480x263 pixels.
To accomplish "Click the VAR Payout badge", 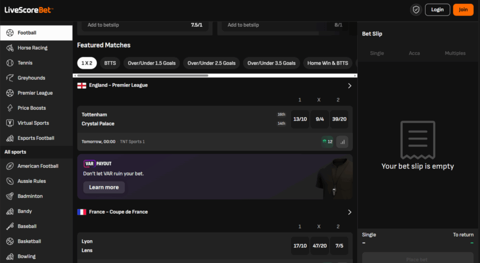I will (97, 164).
